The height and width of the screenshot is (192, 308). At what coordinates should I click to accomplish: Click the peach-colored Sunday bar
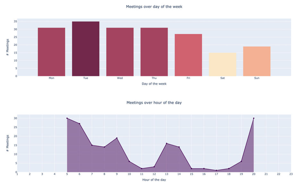tap(257, 61)
